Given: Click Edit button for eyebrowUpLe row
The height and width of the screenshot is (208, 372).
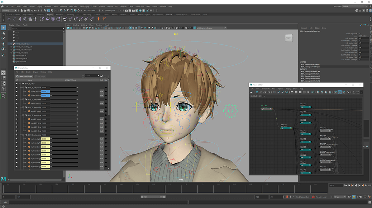Looking at the screenshot, I should pos(102,139).
